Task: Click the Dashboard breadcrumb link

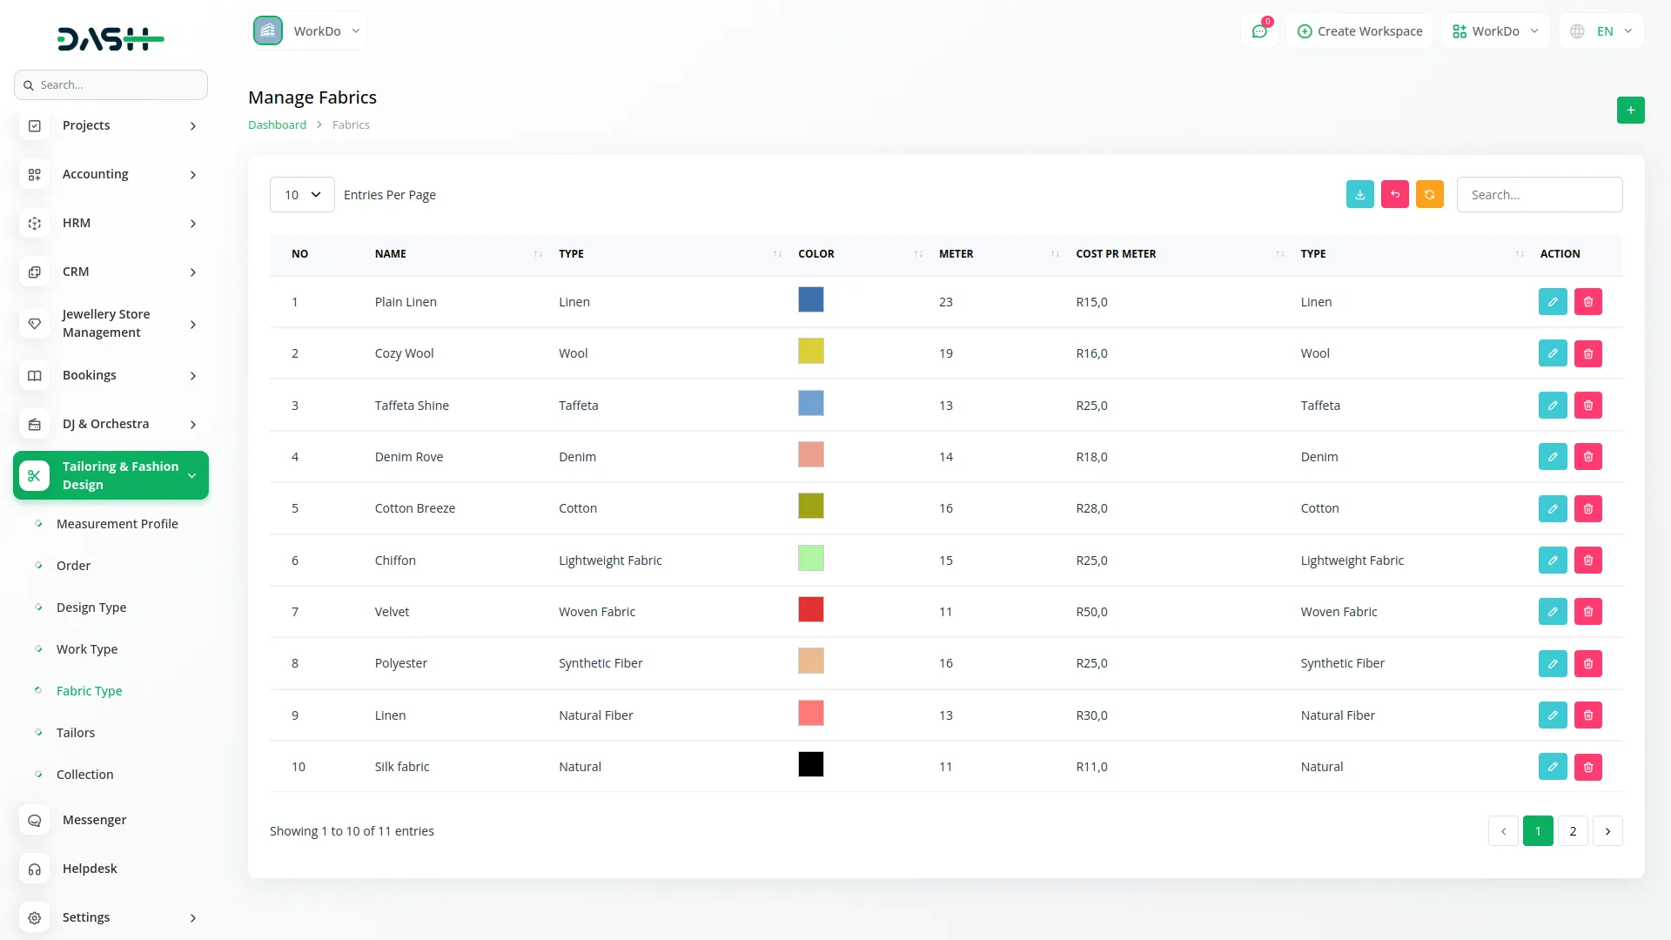Action: (277, 125)
